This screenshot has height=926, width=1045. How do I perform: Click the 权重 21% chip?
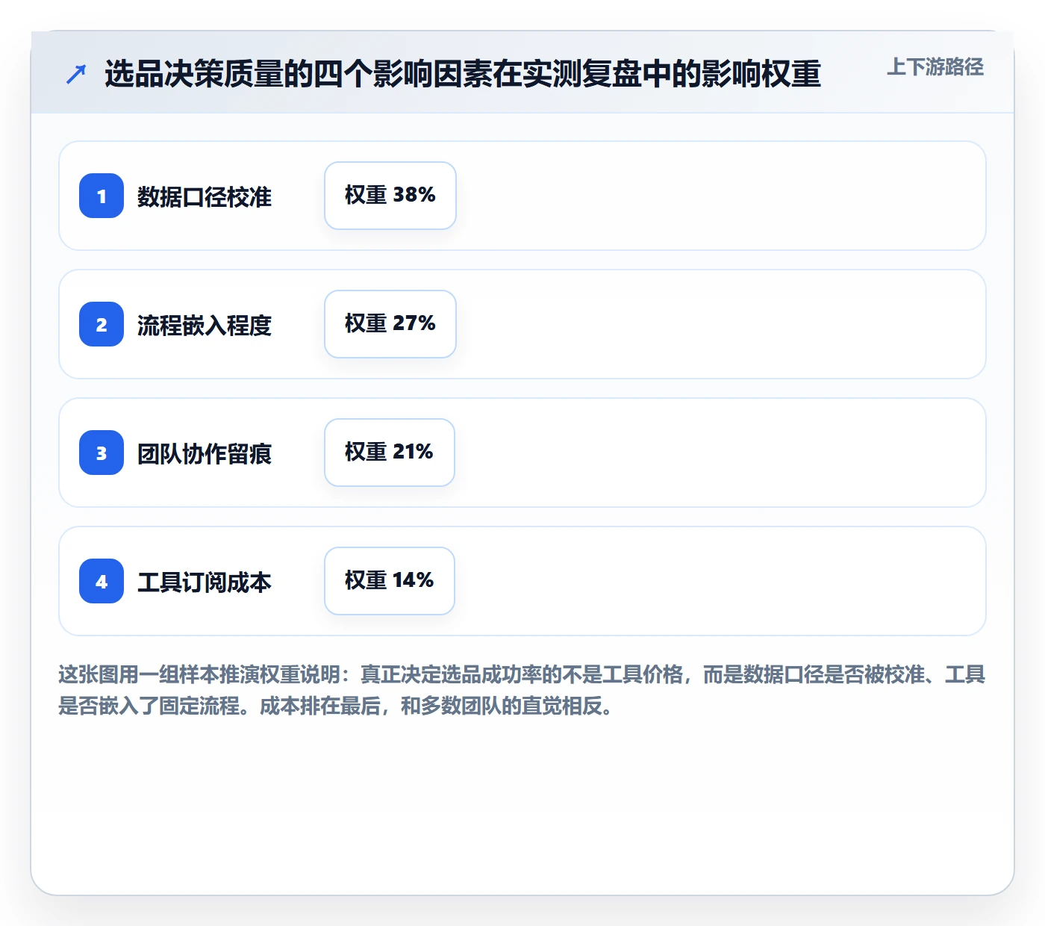point(390,453)
